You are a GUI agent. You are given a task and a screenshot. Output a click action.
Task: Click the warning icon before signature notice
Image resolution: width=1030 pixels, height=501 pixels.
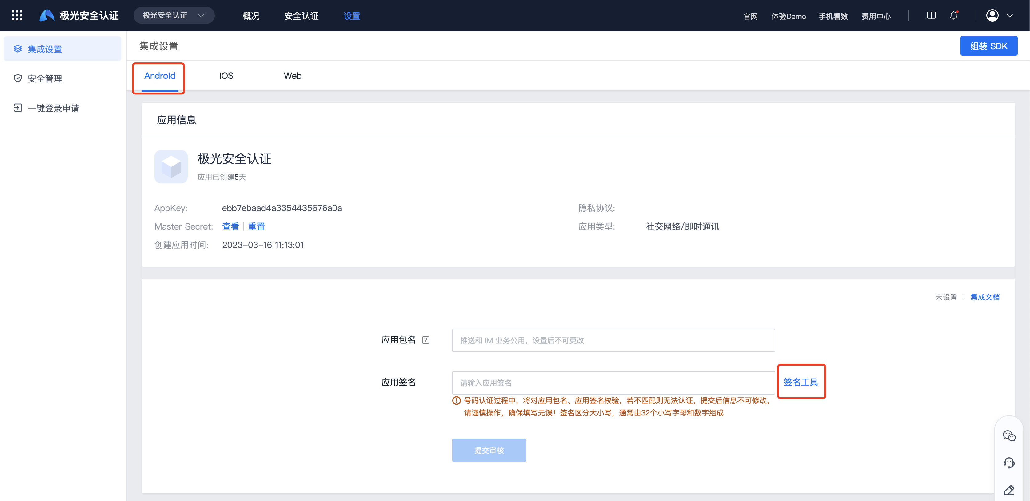point(457,400)
